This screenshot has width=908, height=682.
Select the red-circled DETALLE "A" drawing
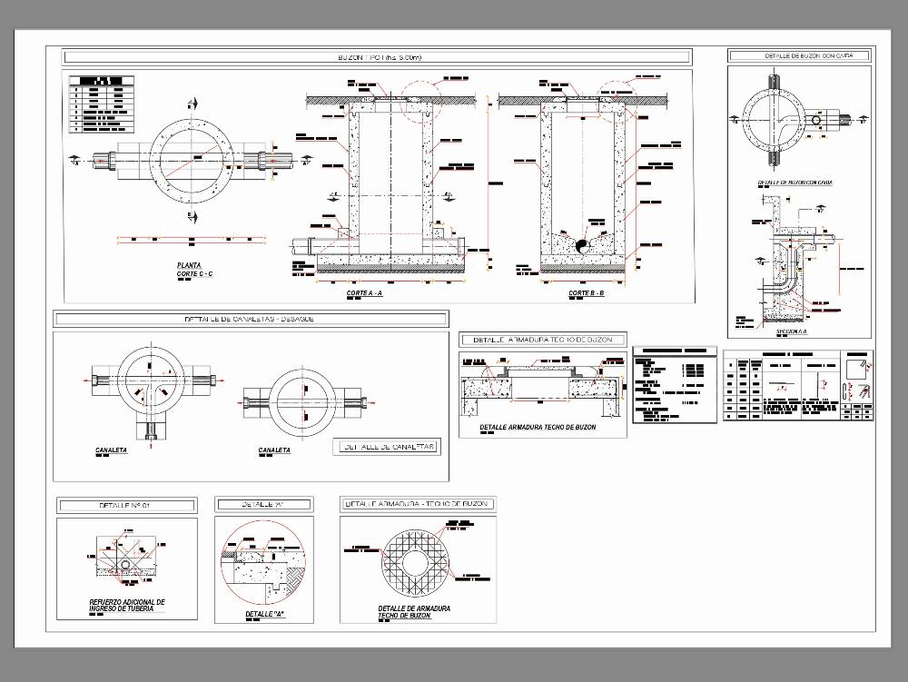point(262,563)
